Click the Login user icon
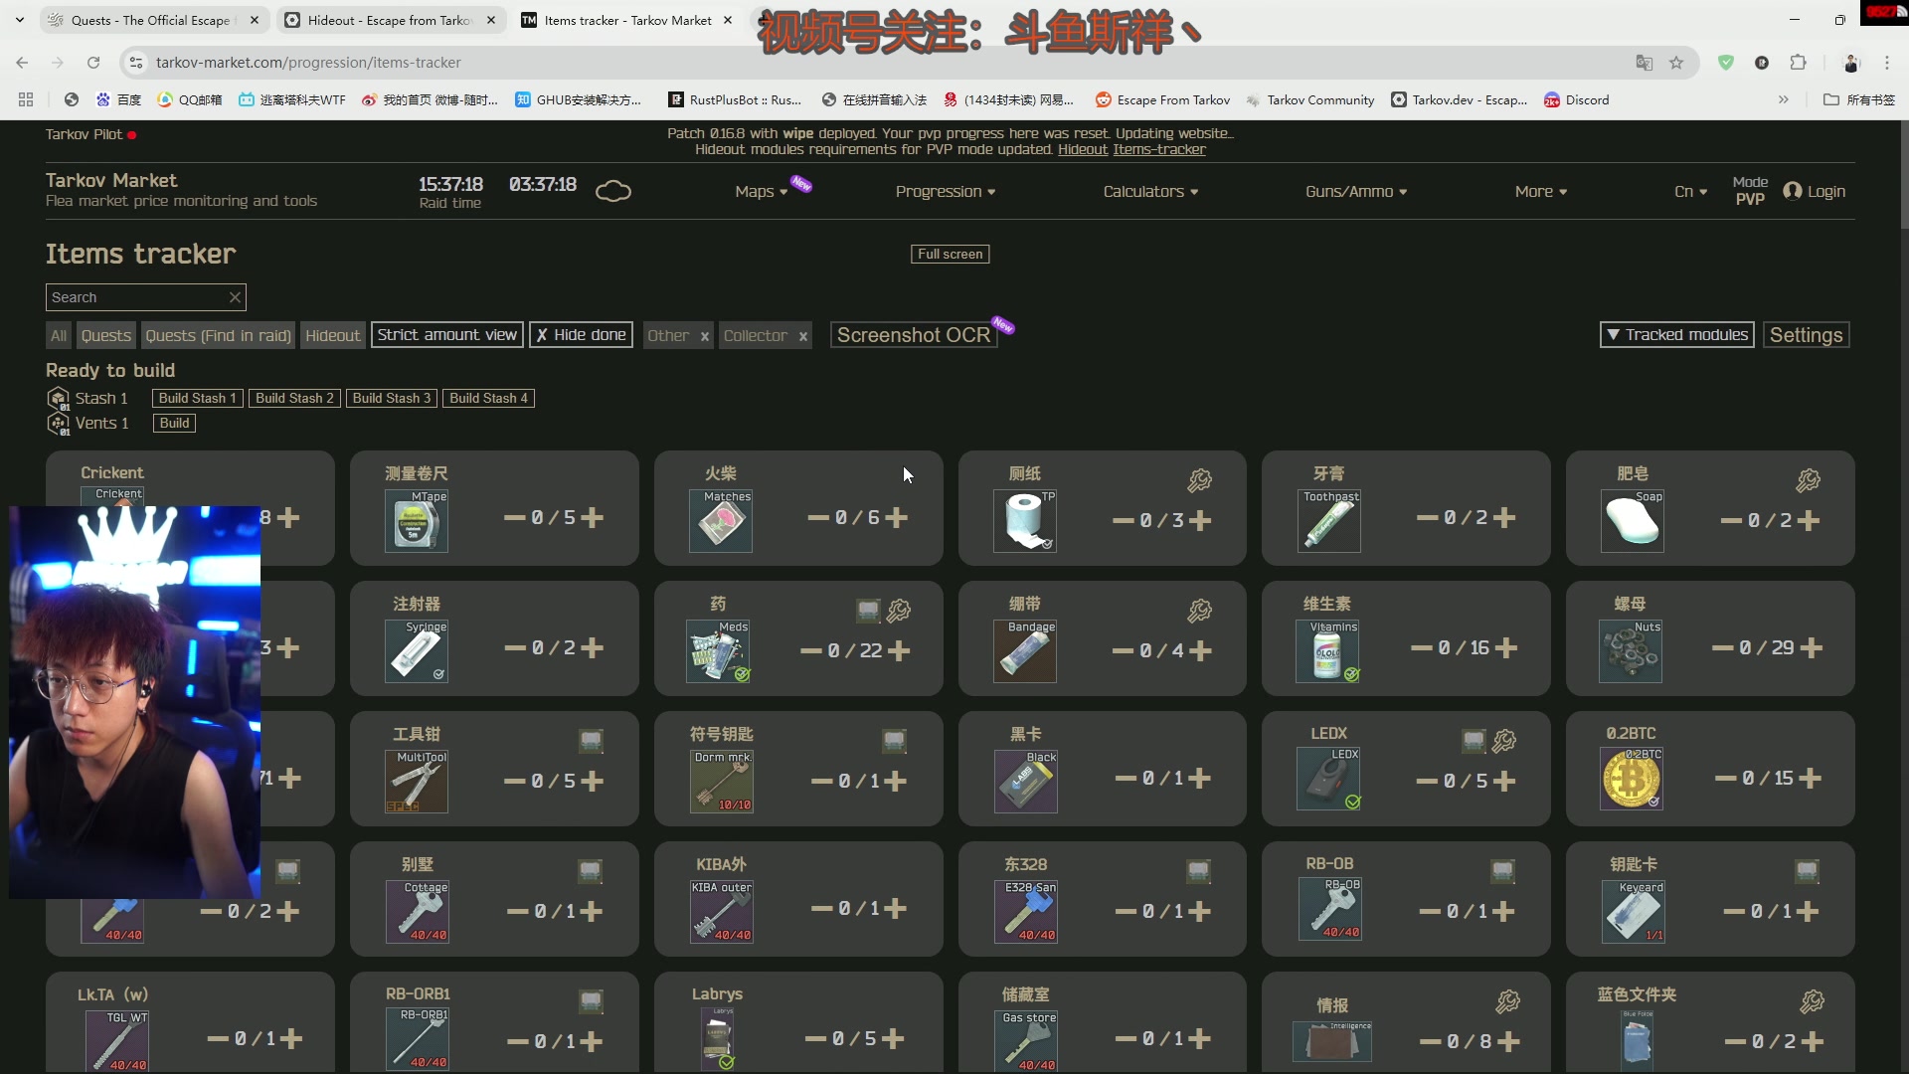Viewport: 1909px width, 1074px height. pyautogui.click(x=1792, y=191)
